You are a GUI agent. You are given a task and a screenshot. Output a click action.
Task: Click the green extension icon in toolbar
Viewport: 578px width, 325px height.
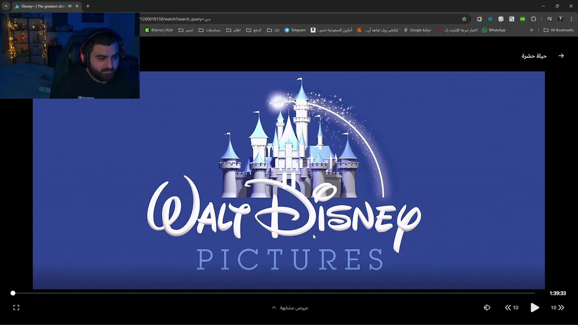522,19
